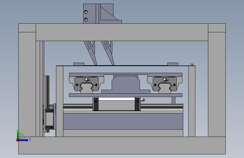
Task: Select the base plate at the bottom
Action: point(122,145)
